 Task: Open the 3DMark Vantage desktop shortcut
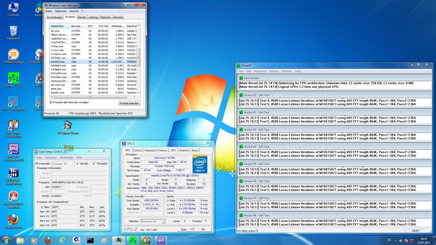pyautogui.click(x=14, y=57)
